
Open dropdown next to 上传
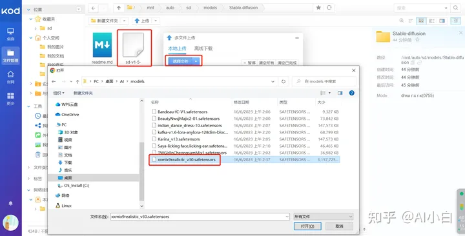pos(156,21)
